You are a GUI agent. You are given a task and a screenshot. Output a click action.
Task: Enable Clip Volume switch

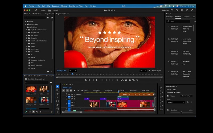(x=168, y=110)
